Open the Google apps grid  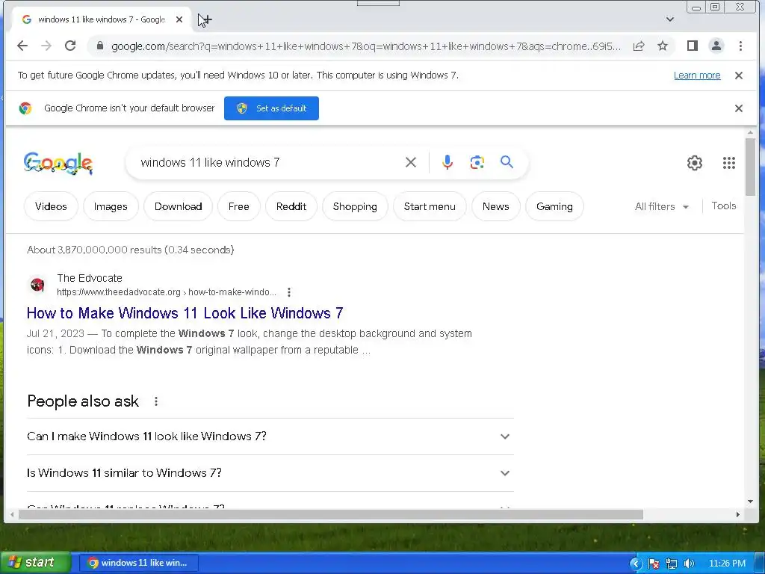tap(729, 162)
